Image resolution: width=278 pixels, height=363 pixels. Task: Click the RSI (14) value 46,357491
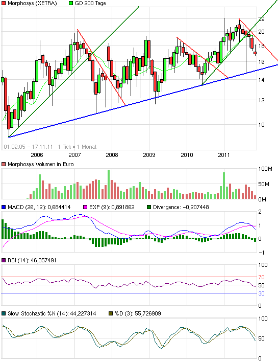pos(44,260)
